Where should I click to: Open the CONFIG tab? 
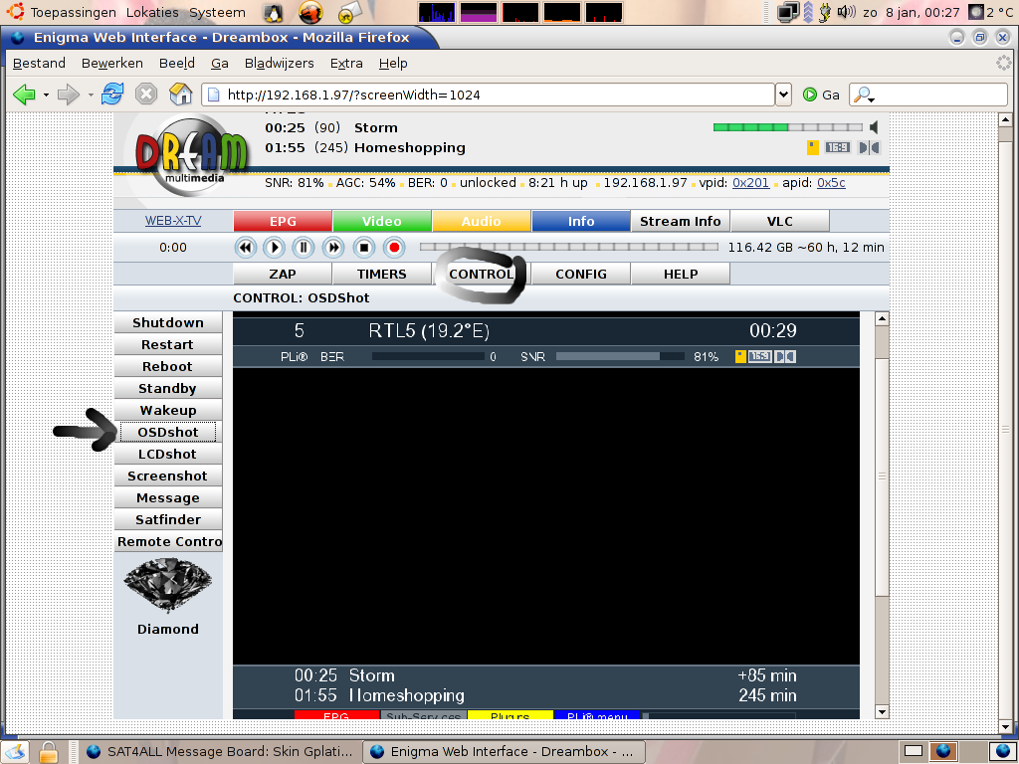click(581, 275)
